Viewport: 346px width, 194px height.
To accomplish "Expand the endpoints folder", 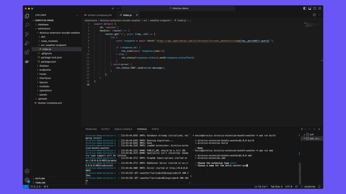I will (45, 70).
